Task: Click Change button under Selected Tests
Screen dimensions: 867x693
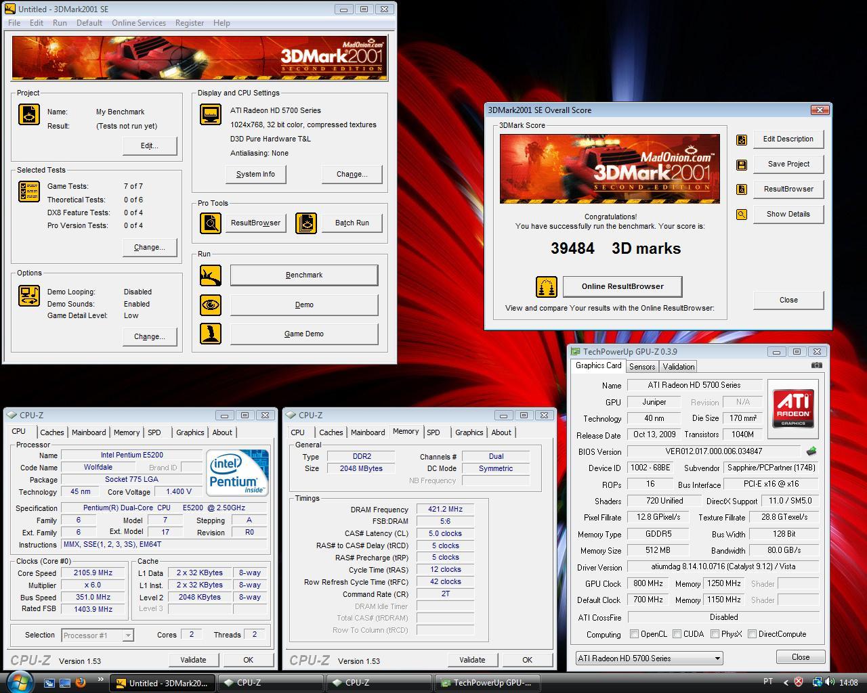Action: [149, 247]
